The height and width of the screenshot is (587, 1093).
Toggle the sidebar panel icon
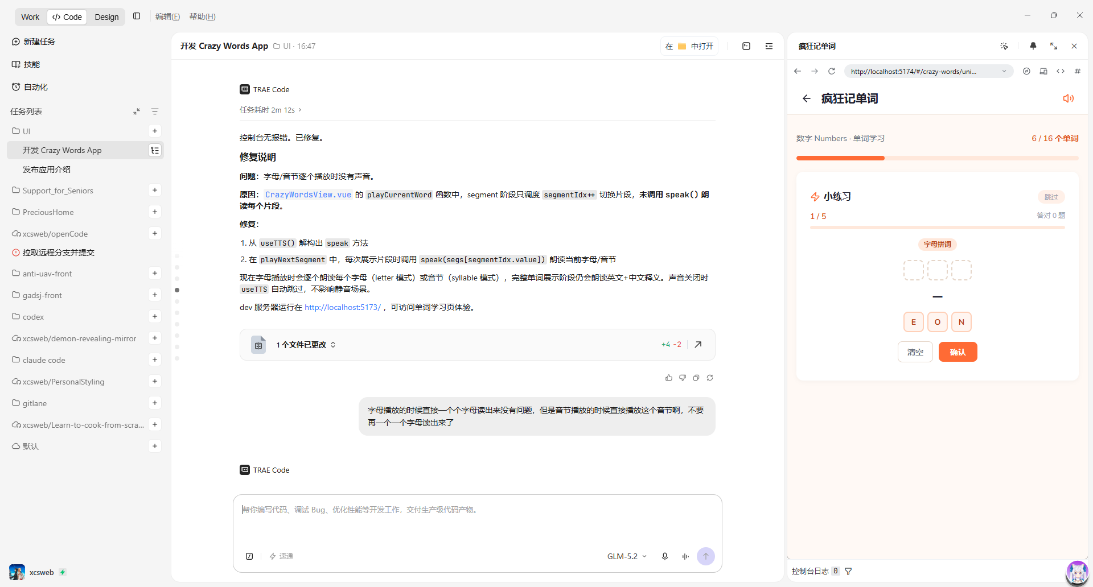click(137, 16)
